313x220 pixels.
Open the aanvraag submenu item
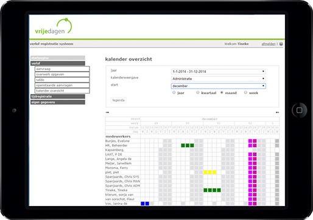(x=62, y=69)
